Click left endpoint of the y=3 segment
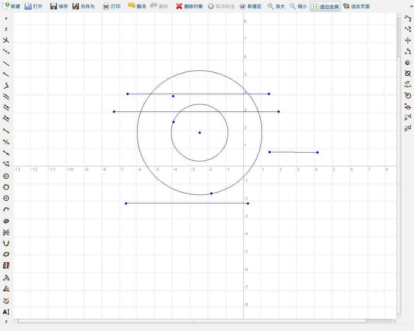The width and height of the screenshot is (414, 331). click(114, 112)
